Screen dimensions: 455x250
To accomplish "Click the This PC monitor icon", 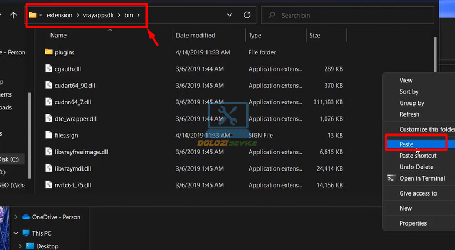I will point(26,233).
